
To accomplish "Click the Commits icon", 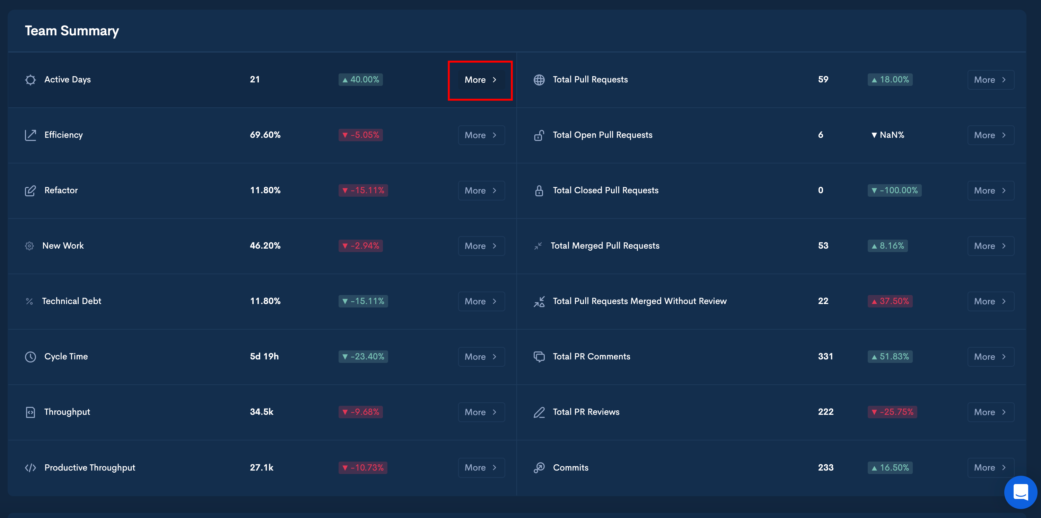I will pyautogui.click(x=539, y=467).
